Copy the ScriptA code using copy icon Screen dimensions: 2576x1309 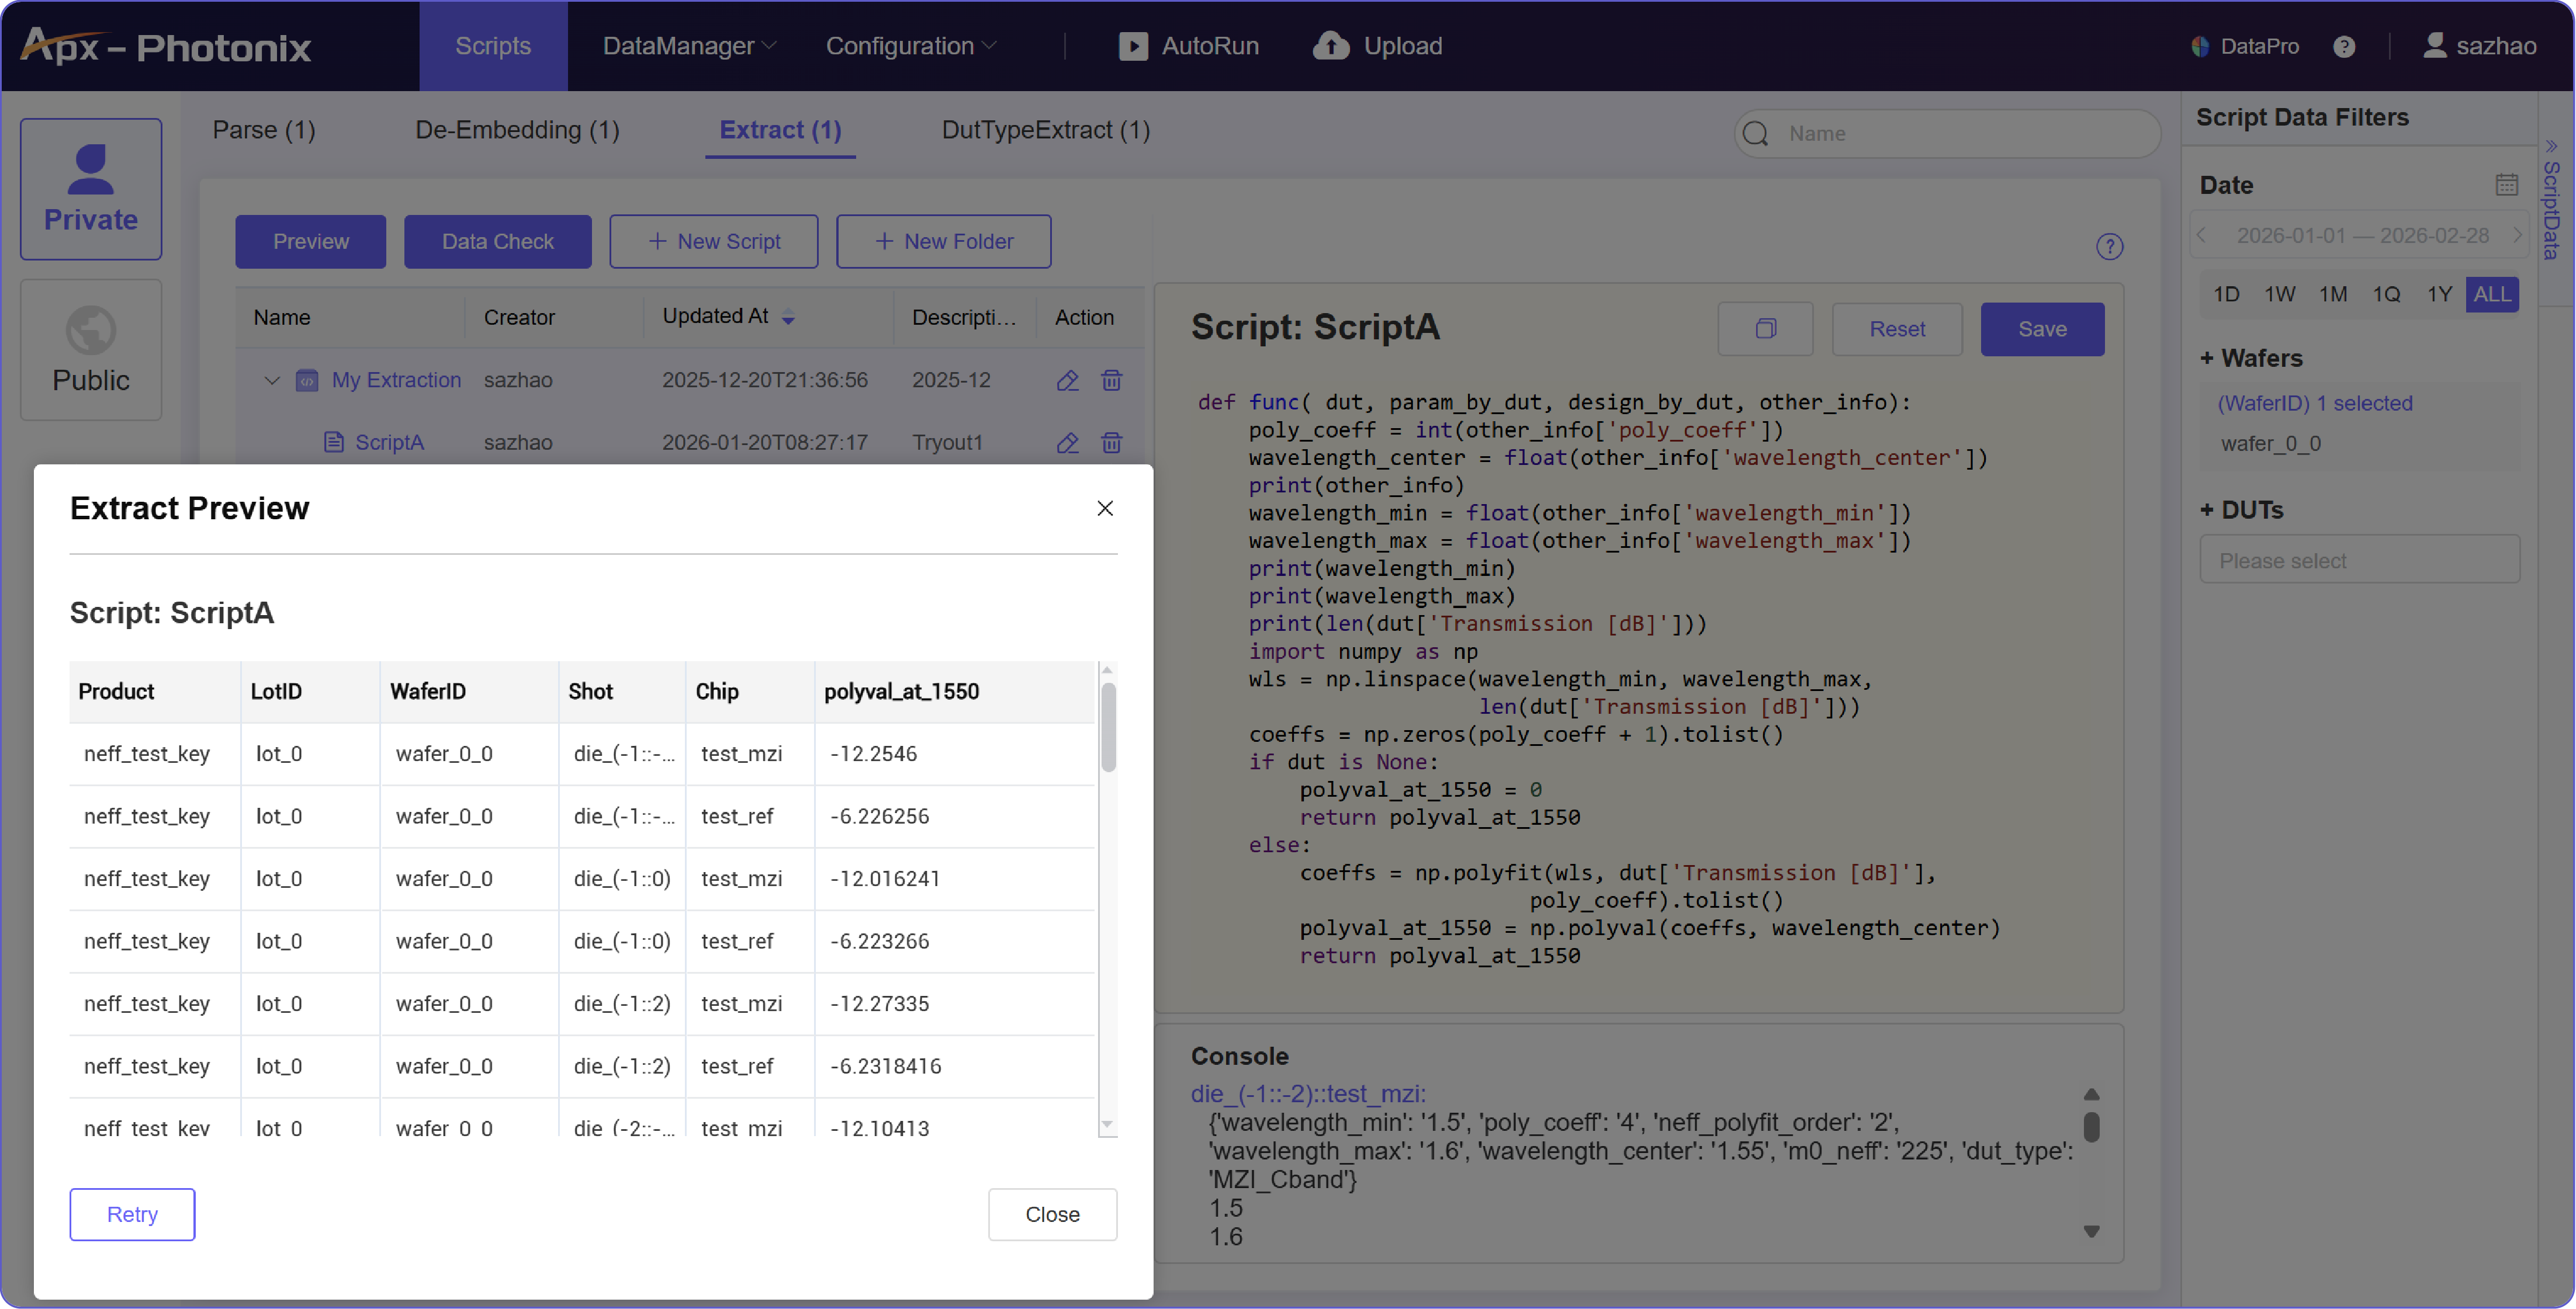1765,329
